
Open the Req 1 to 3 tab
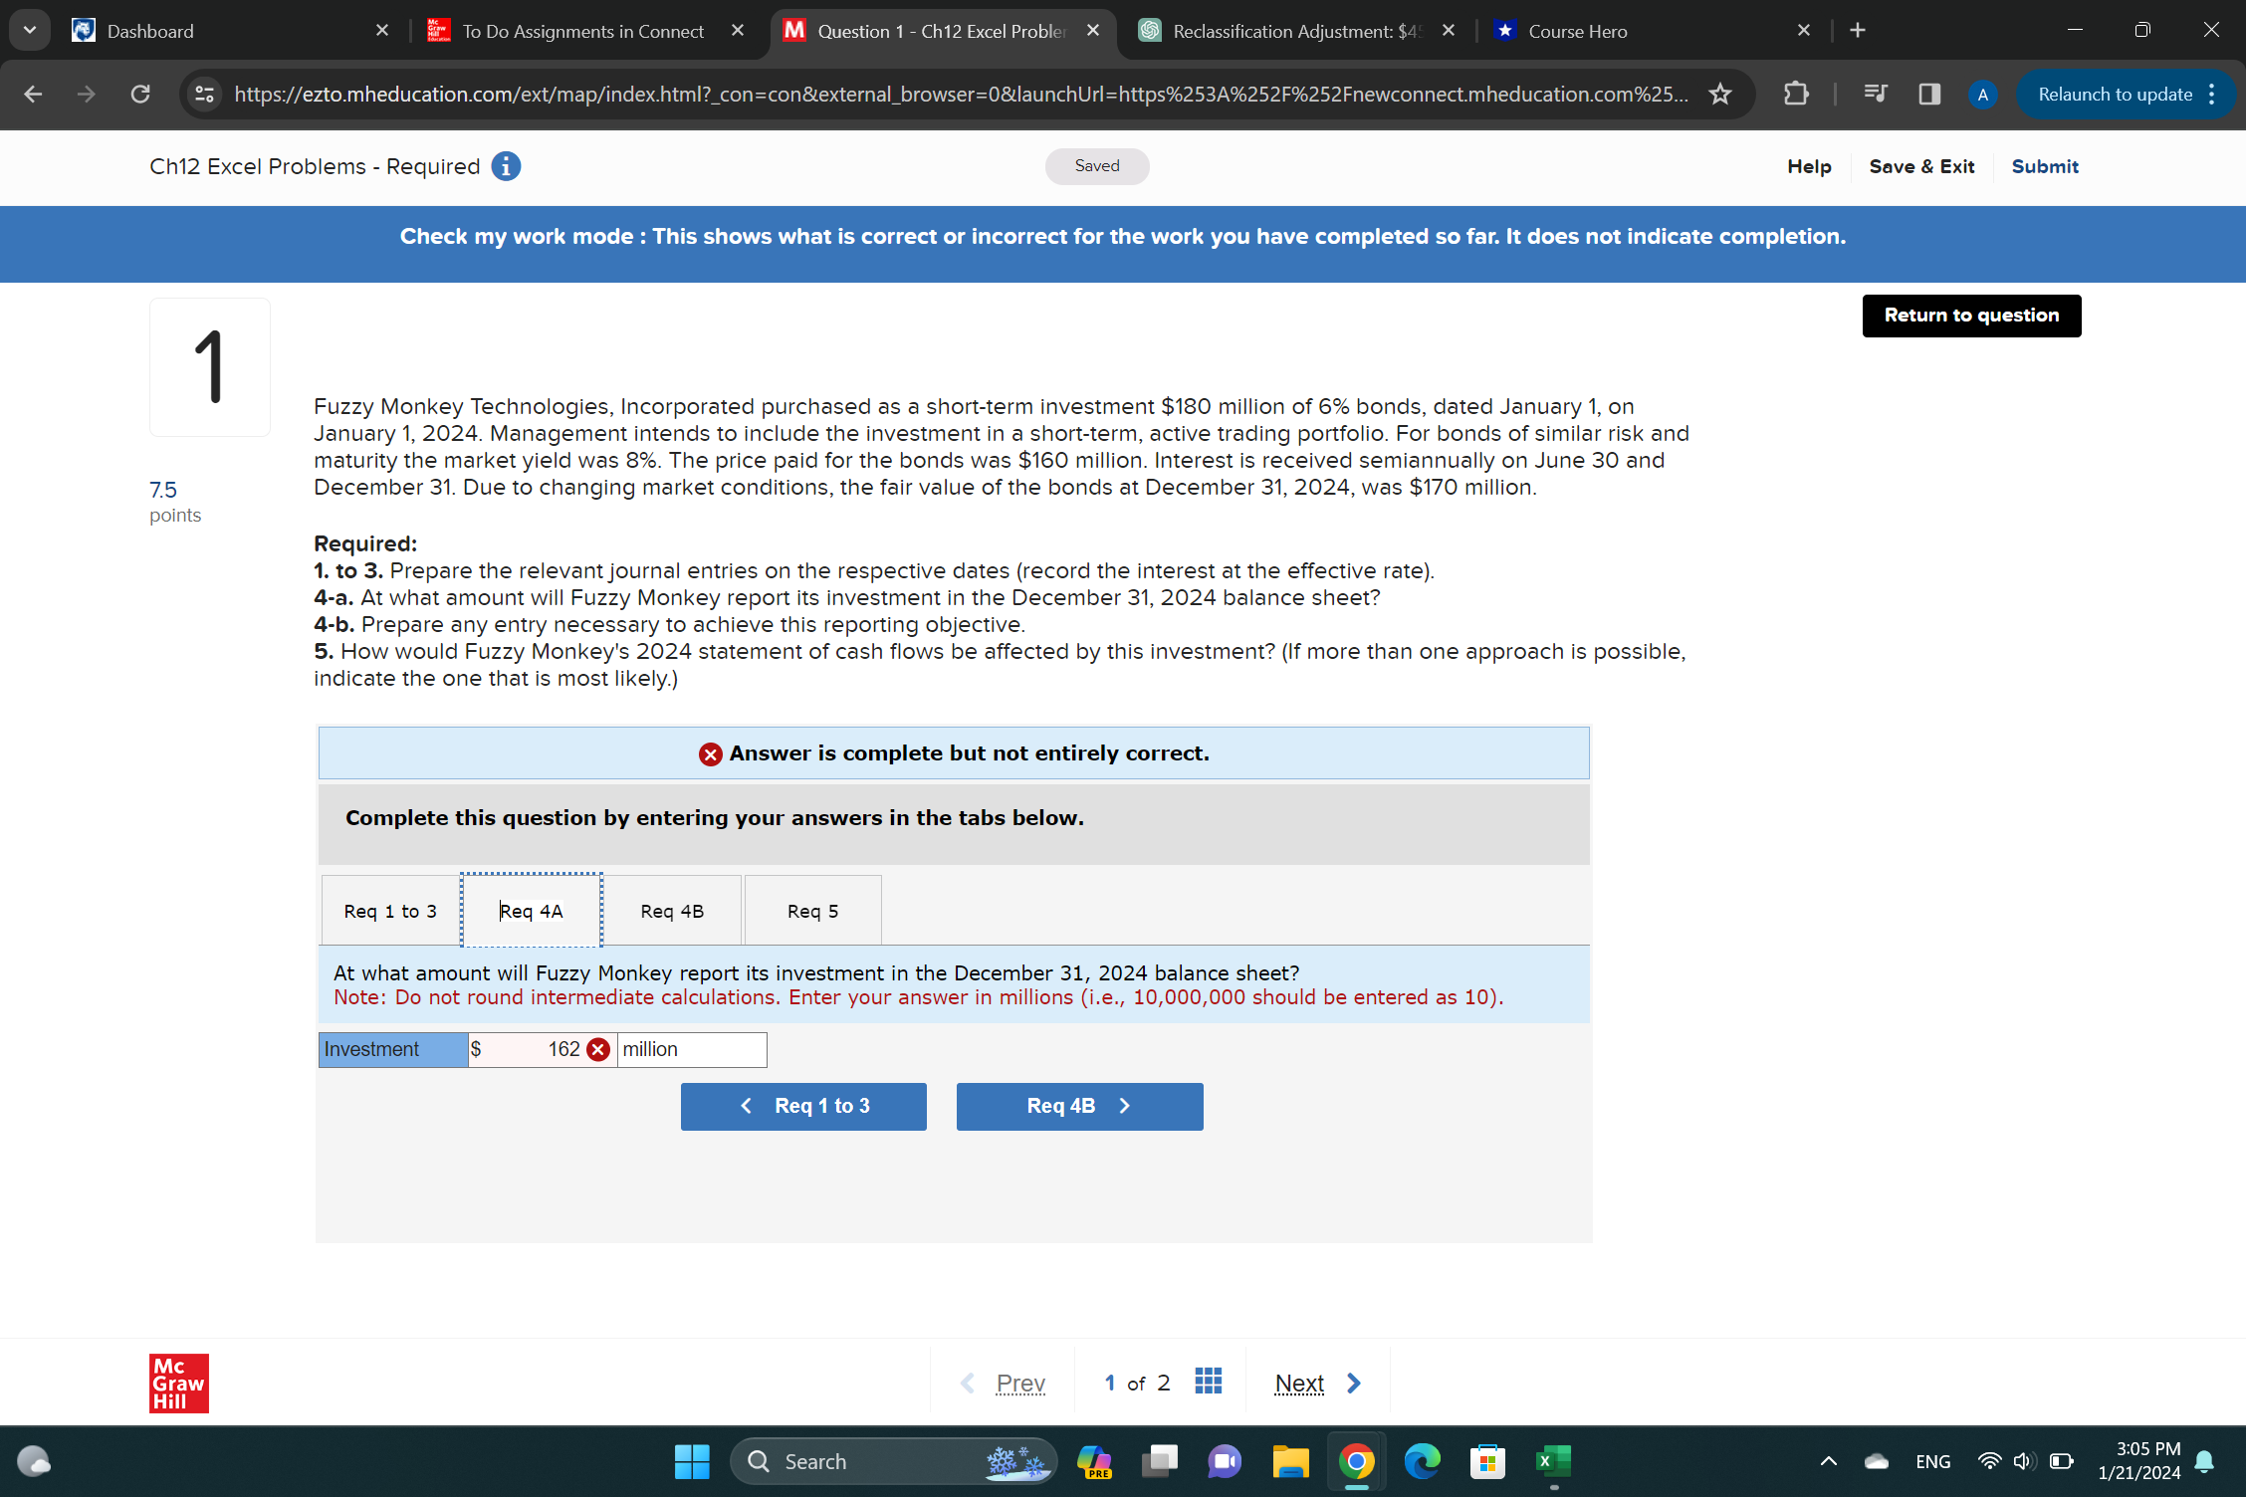click(x=390, y=911)
